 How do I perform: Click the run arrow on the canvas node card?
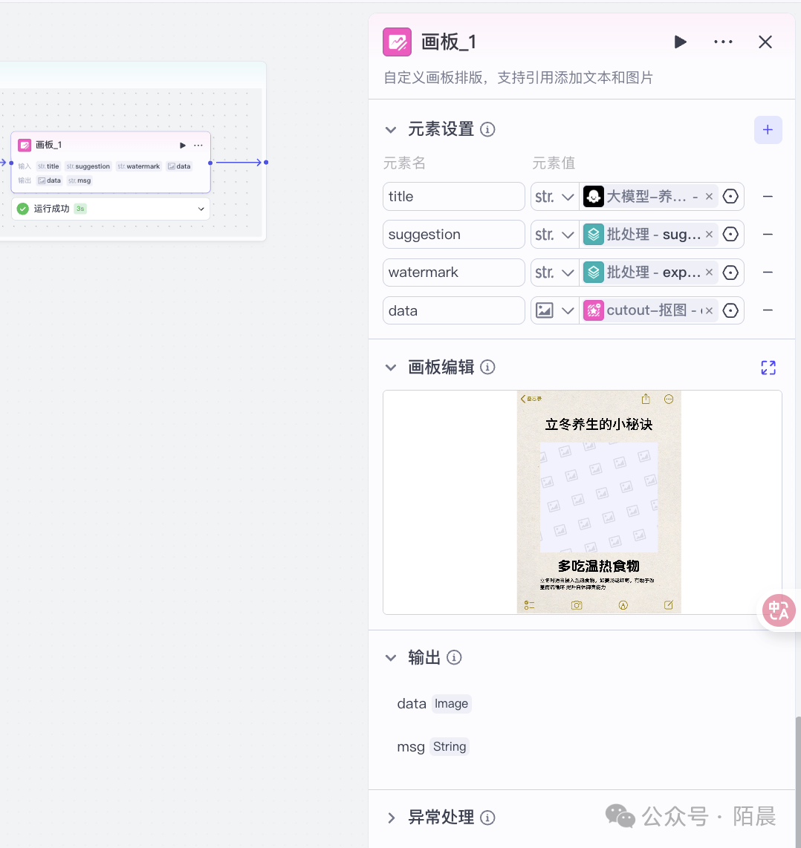(x=183, y=146)
